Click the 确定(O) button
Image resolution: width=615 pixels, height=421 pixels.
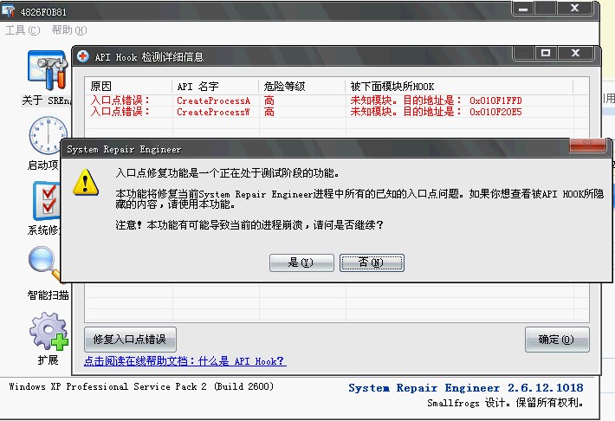point(557,339)
